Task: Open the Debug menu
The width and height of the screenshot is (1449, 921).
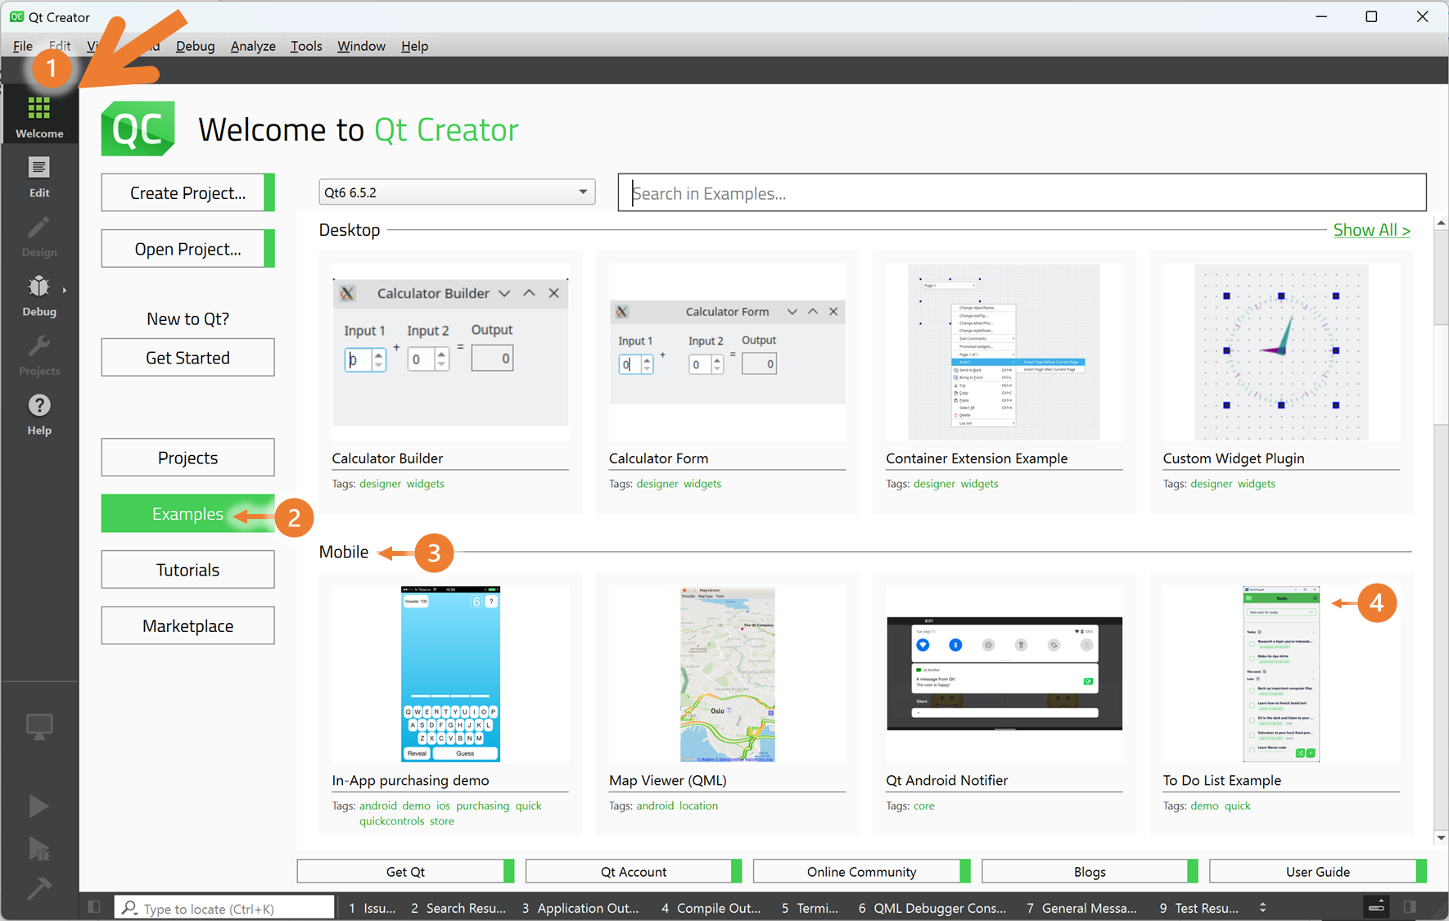Action: coord(195,46)
